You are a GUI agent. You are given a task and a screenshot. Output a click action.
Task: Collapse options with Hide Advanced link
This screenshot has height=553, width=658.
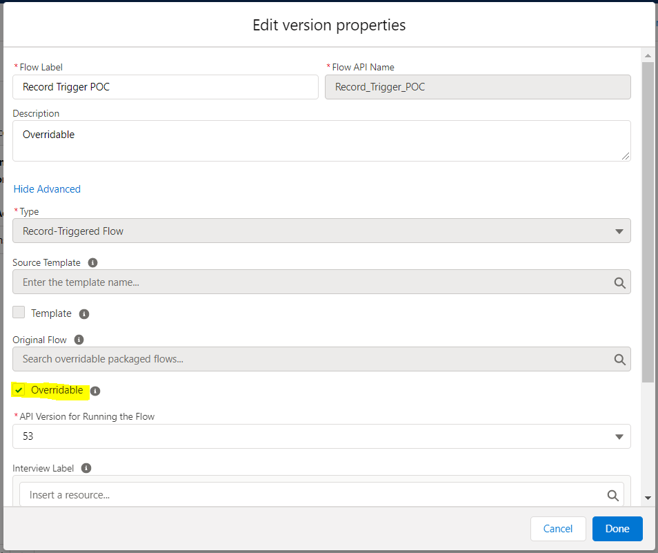[47, 189]
